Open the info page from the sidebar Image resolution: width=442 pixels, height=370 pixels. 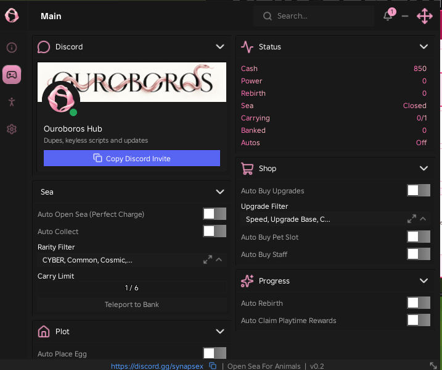click(x=12, y=48)
